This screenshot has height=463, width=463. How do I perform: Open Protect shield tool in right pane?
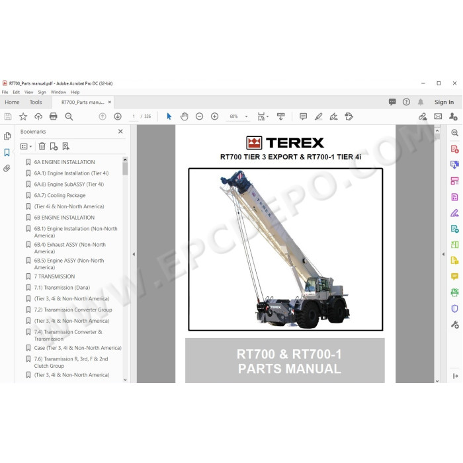[455, 309]
